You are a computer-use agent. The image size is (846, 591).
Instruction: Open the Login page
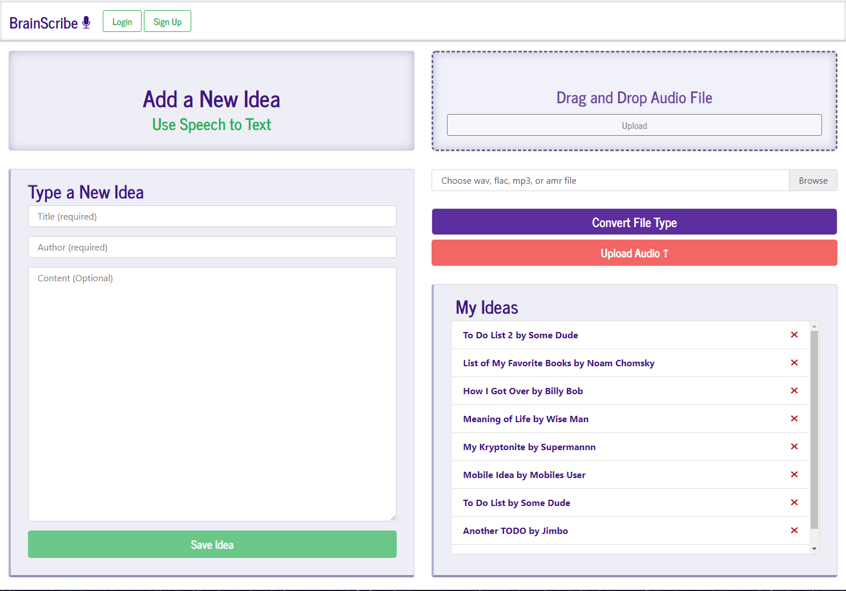pyautogui.click(x=122, y=22)
